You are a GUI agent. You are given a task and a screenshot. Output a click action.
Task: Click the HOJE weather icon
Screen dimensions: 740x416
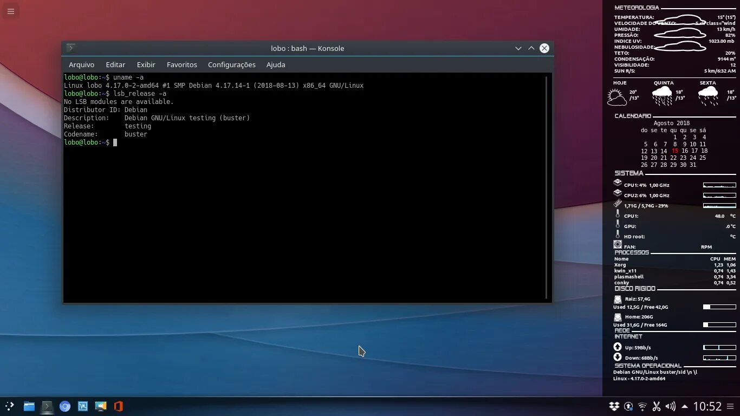point(616,97)
